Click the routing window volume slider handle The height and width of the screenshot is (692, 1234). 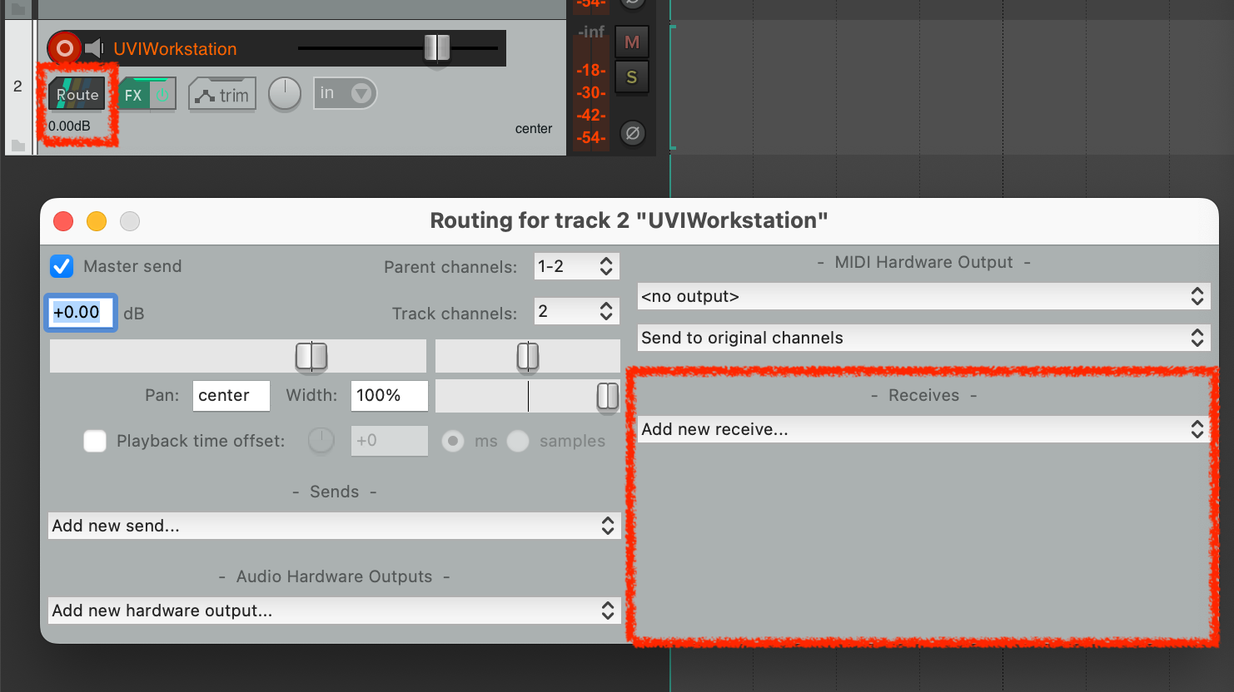(311, 356)
